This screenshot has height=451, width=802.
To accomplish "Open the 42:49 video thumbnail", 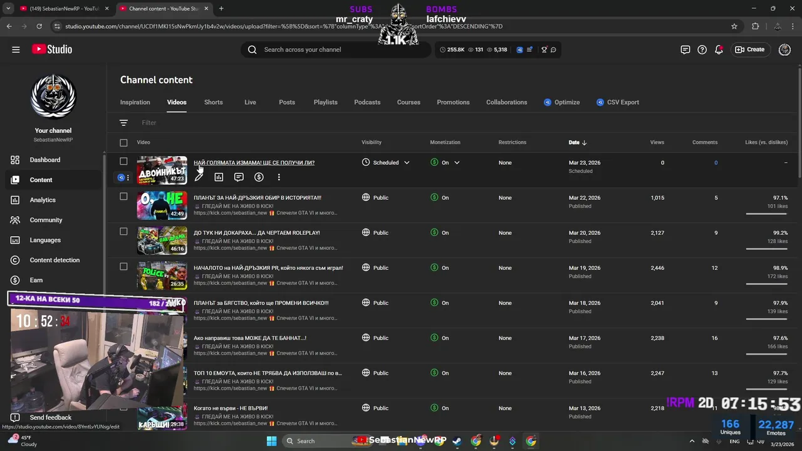I will 162,205.
